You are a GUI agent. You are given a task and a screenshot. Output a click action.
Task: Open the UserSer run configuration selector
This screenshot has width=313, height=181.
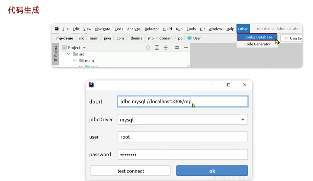292,38
